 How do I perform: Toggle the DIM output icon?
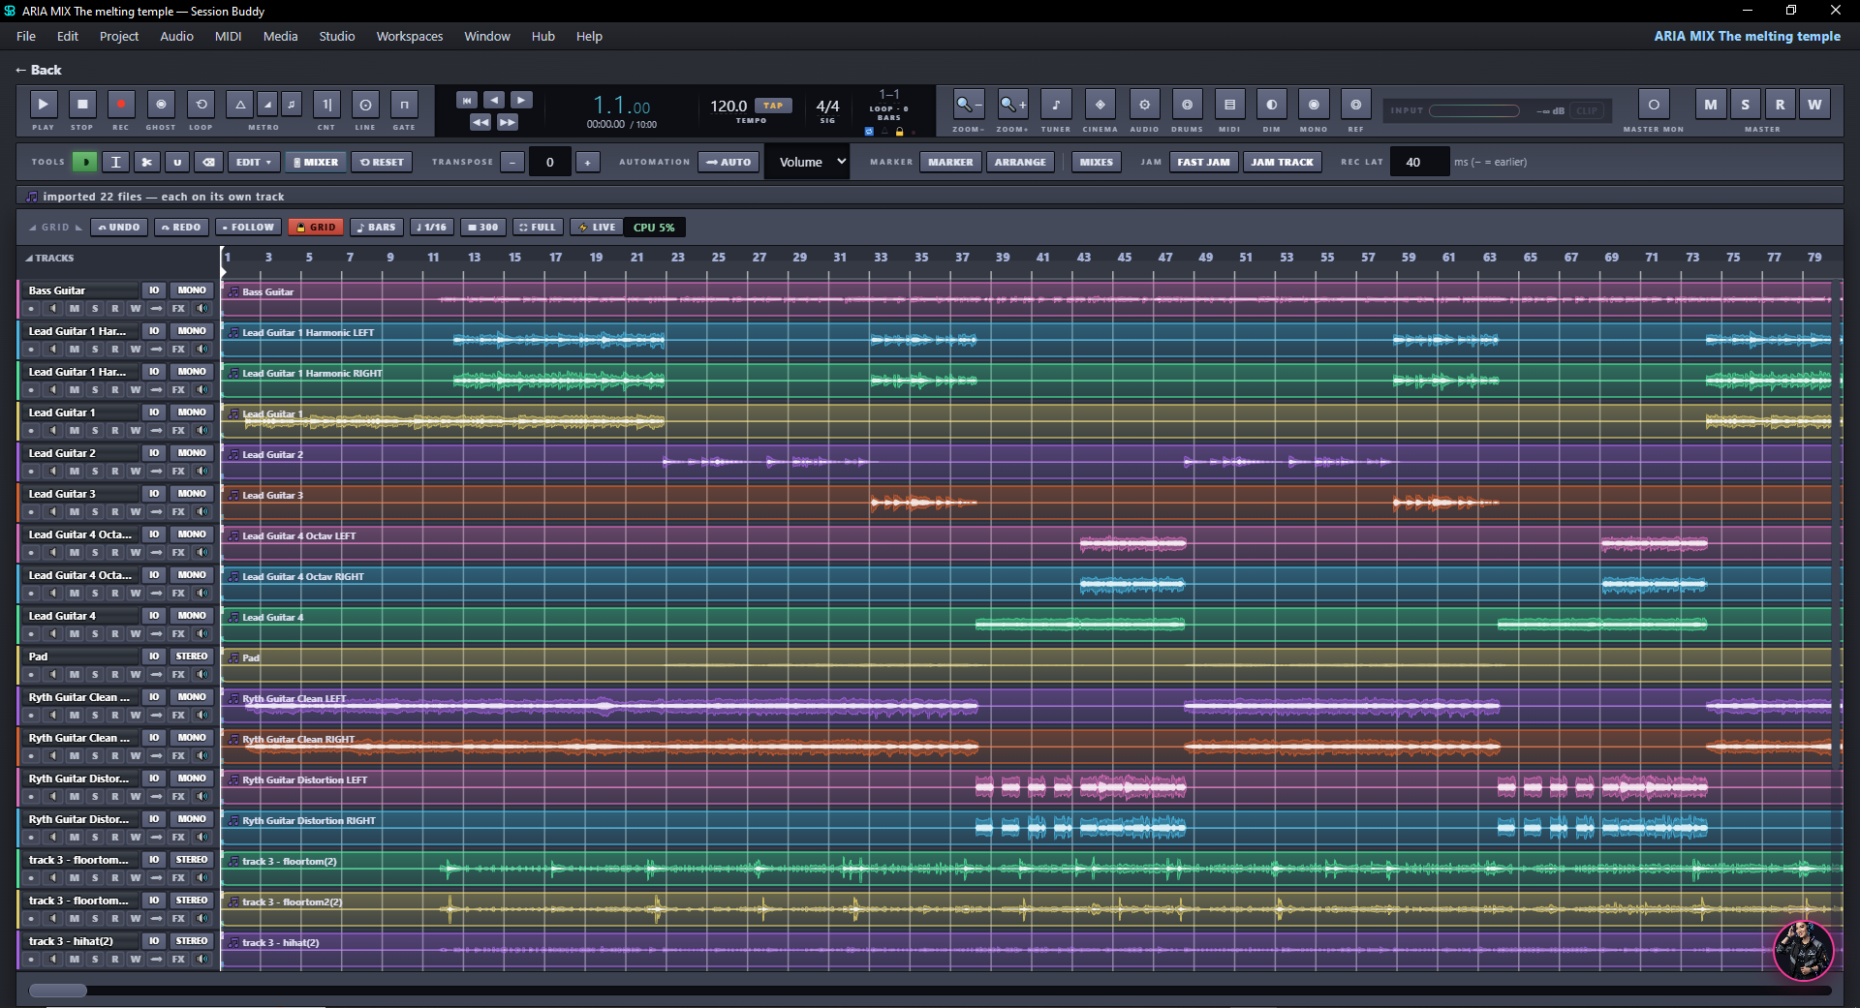pos(1271,104)
